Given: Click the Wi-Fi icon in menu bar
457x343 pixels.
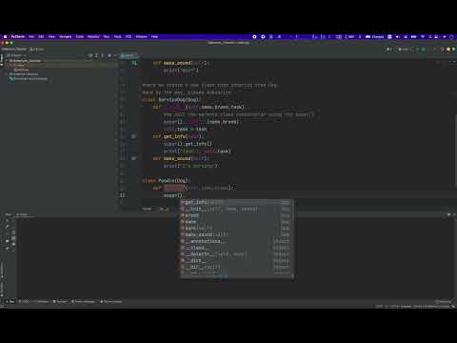Looking at the screenshot, I should tap(423, 37).
